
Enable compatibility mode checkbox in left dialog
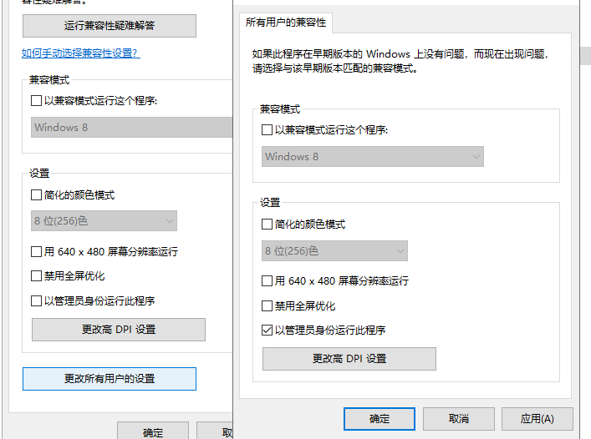tap(36, 100)
